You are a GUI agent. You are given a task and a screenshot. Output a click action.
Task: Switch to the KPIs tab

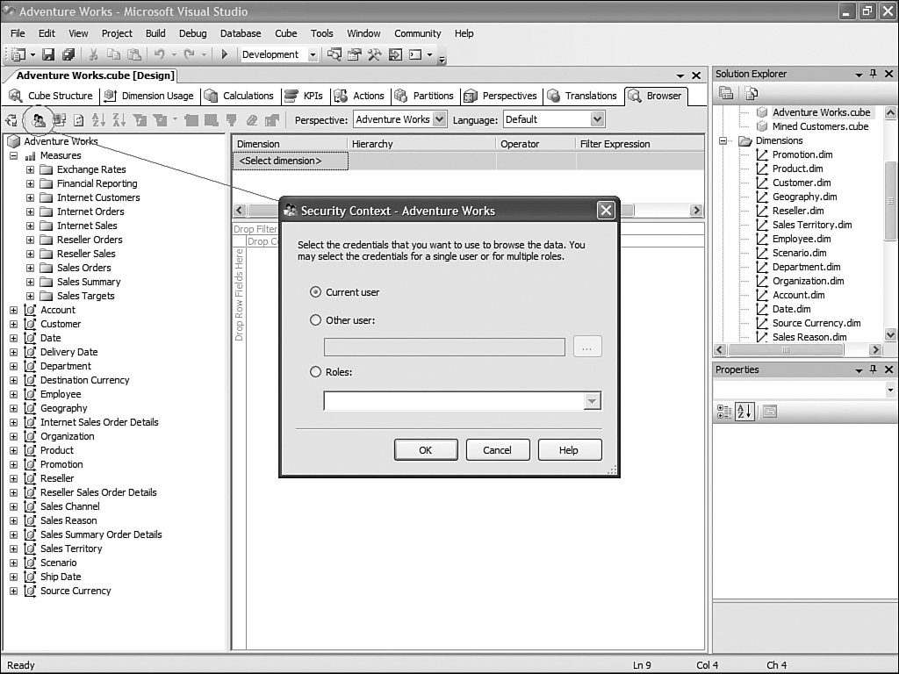(305, 96)
